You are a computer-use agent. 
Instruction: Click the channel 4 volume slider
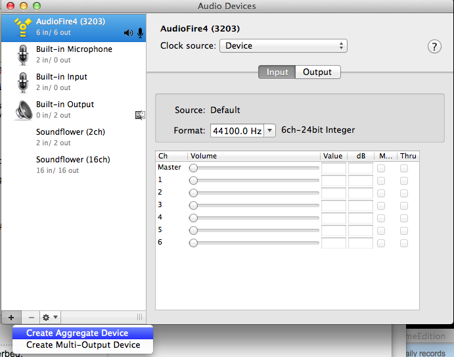click(254, 218)
